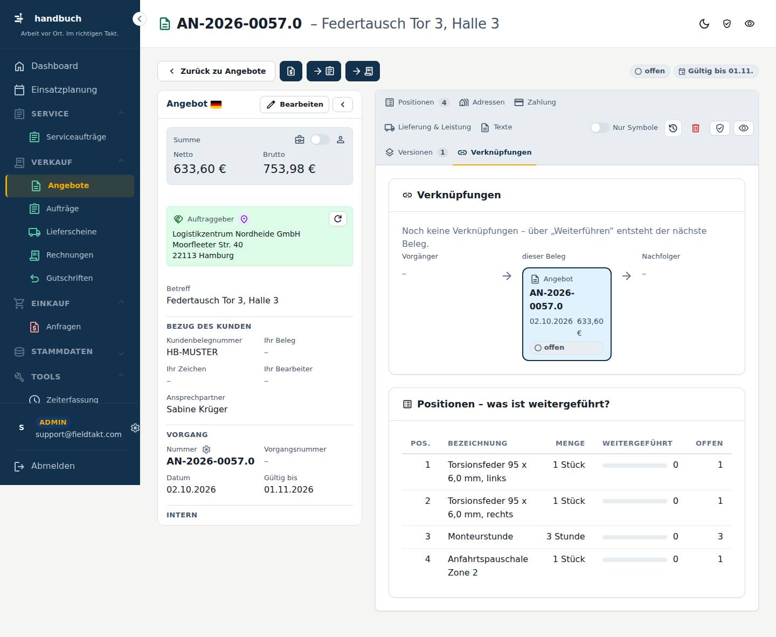Image resolution: width=776 pixels, height=637 pixels.
Task: Collapse the EINKAUF sidebar section
Action: click(70, 303)
